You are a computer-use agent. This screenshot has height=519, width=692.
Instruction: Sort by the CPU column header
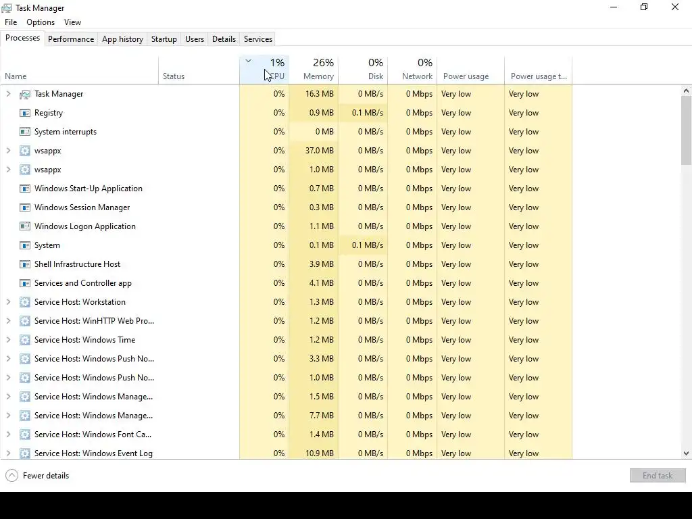point(264,70)
